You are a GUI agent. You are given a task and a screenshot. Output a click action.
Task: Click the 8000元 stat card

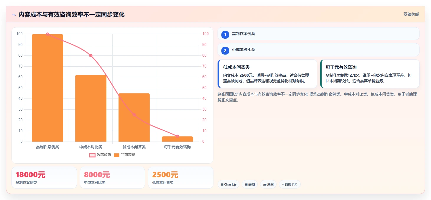(112, 178)
